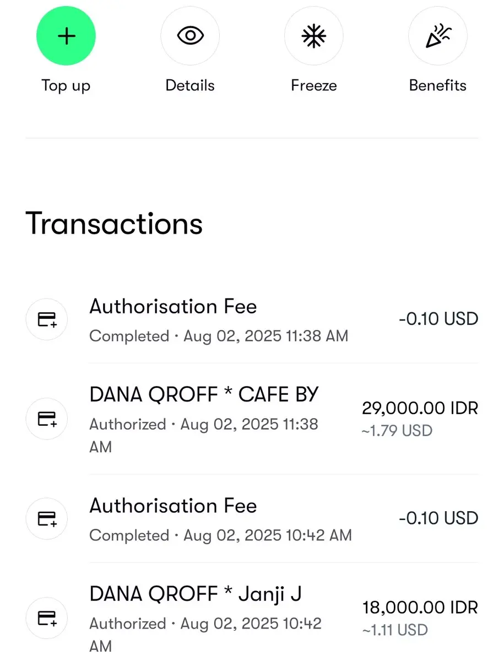Open Authorisation Fee transaction from 11:38 AM
Image resolution: width=504 pixels, height=661 pixels.
tap(252, 319)
